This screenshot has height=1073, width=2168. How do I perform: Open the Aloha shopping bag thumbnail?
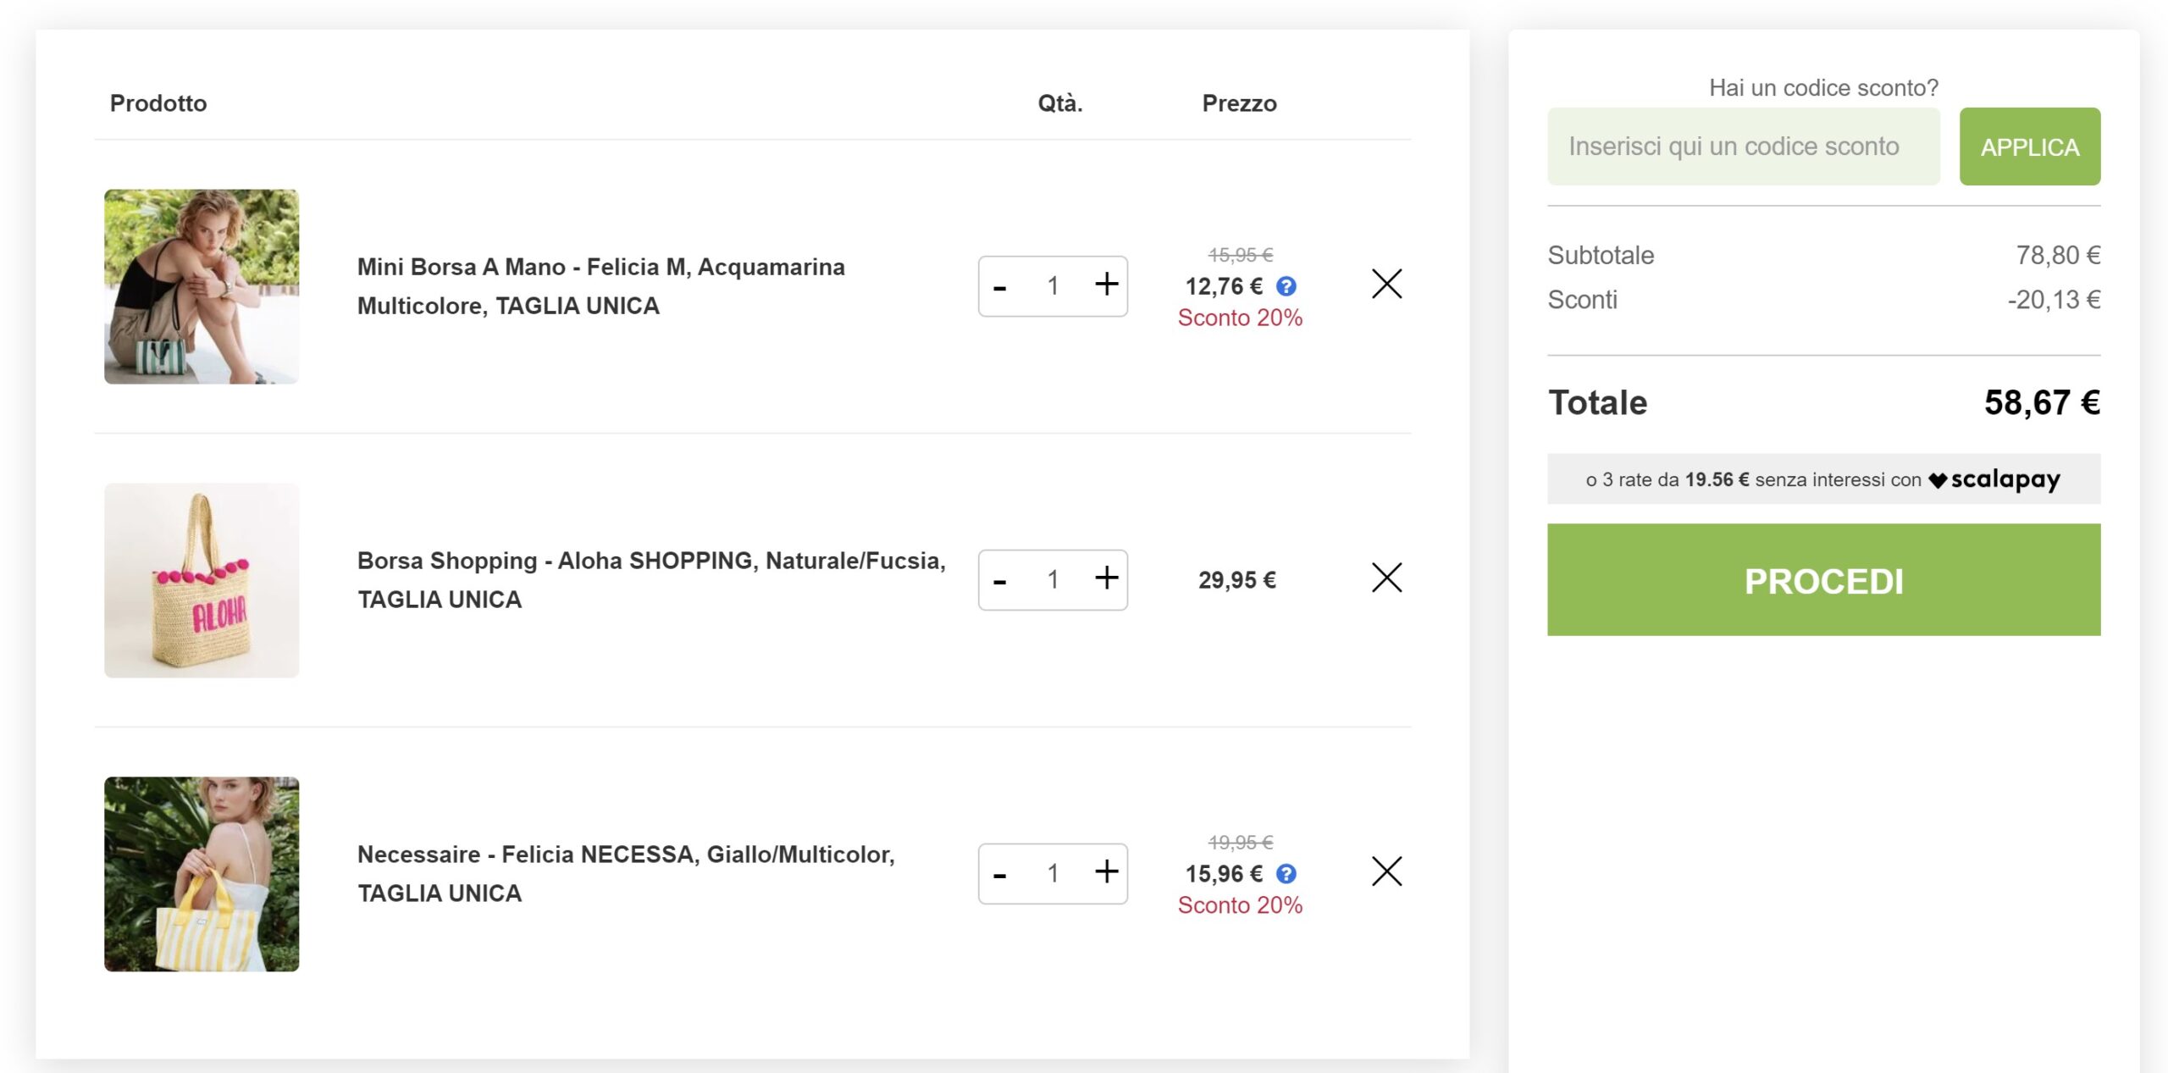pyautogui.click(x=202, y=580)
